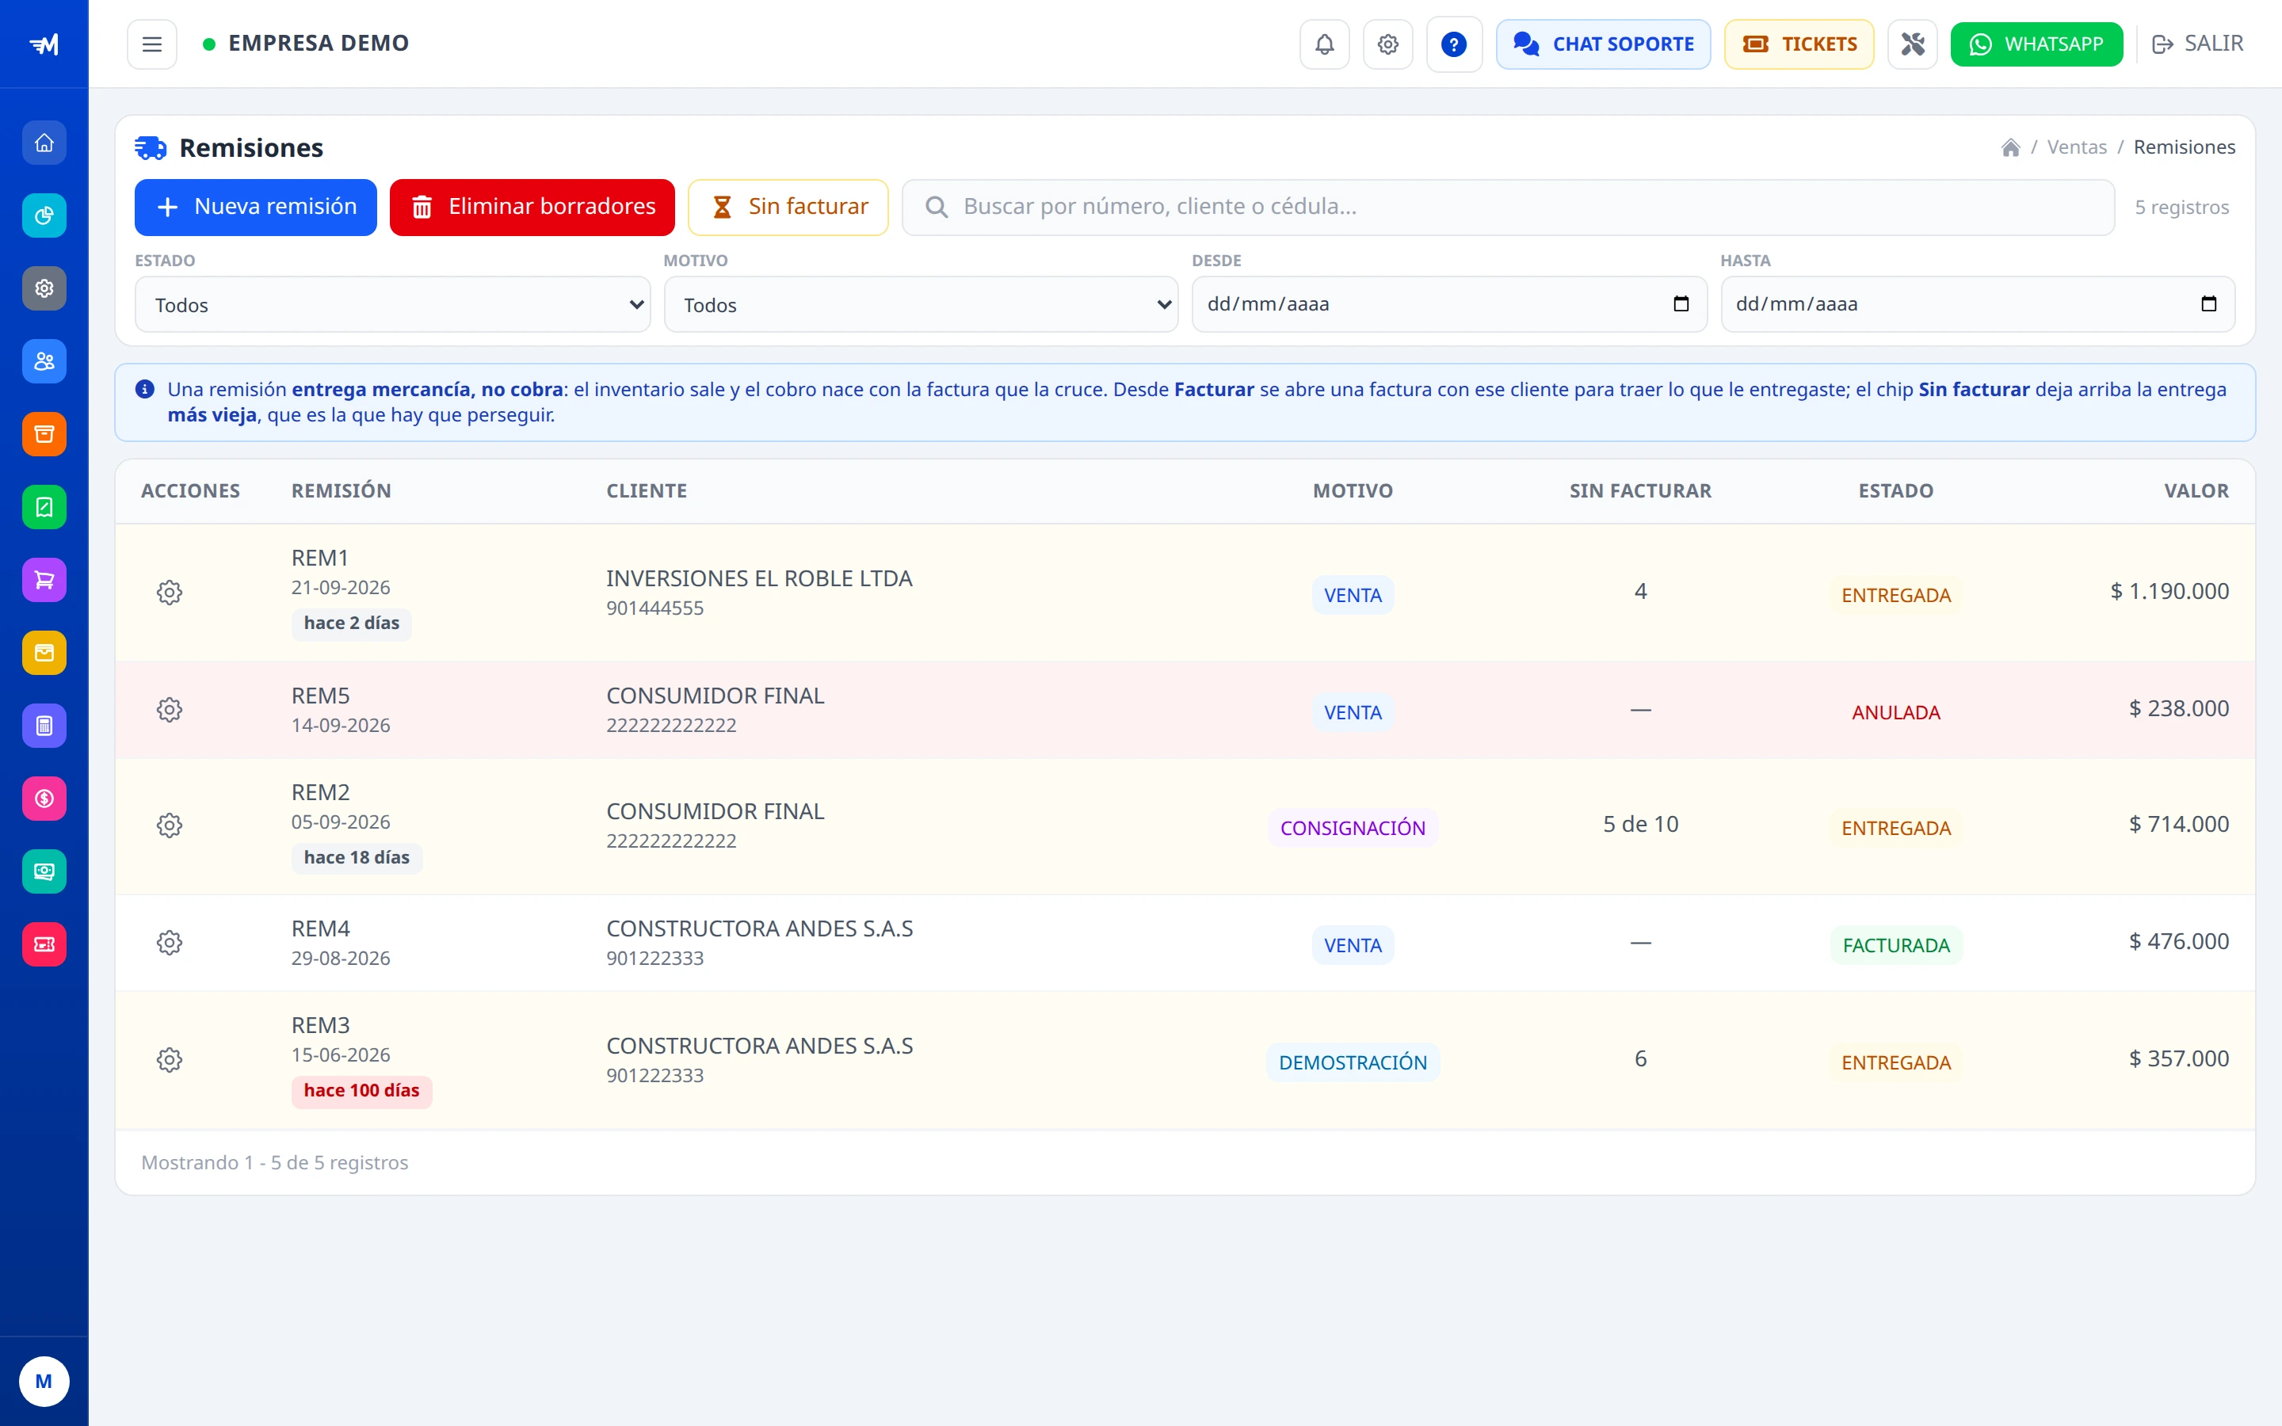The image size is (2282, 1426).
Task: Open the HASTA date picker calendar
Action: pyautogui.click(x=2208, y=303)
